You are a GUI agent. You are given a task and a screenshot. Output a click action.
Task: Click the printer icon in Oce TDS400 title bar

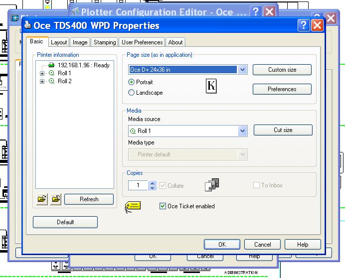point(28,25)
